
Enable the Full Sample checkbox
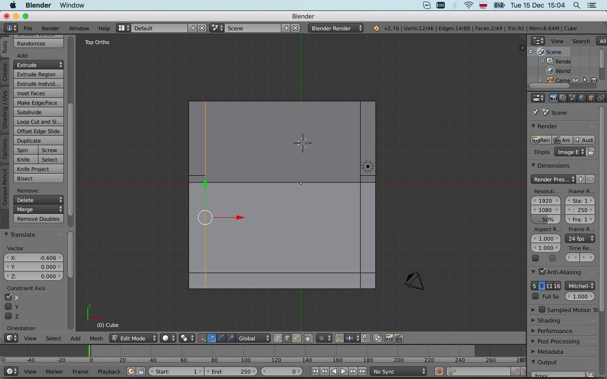[x=536, y=297]
